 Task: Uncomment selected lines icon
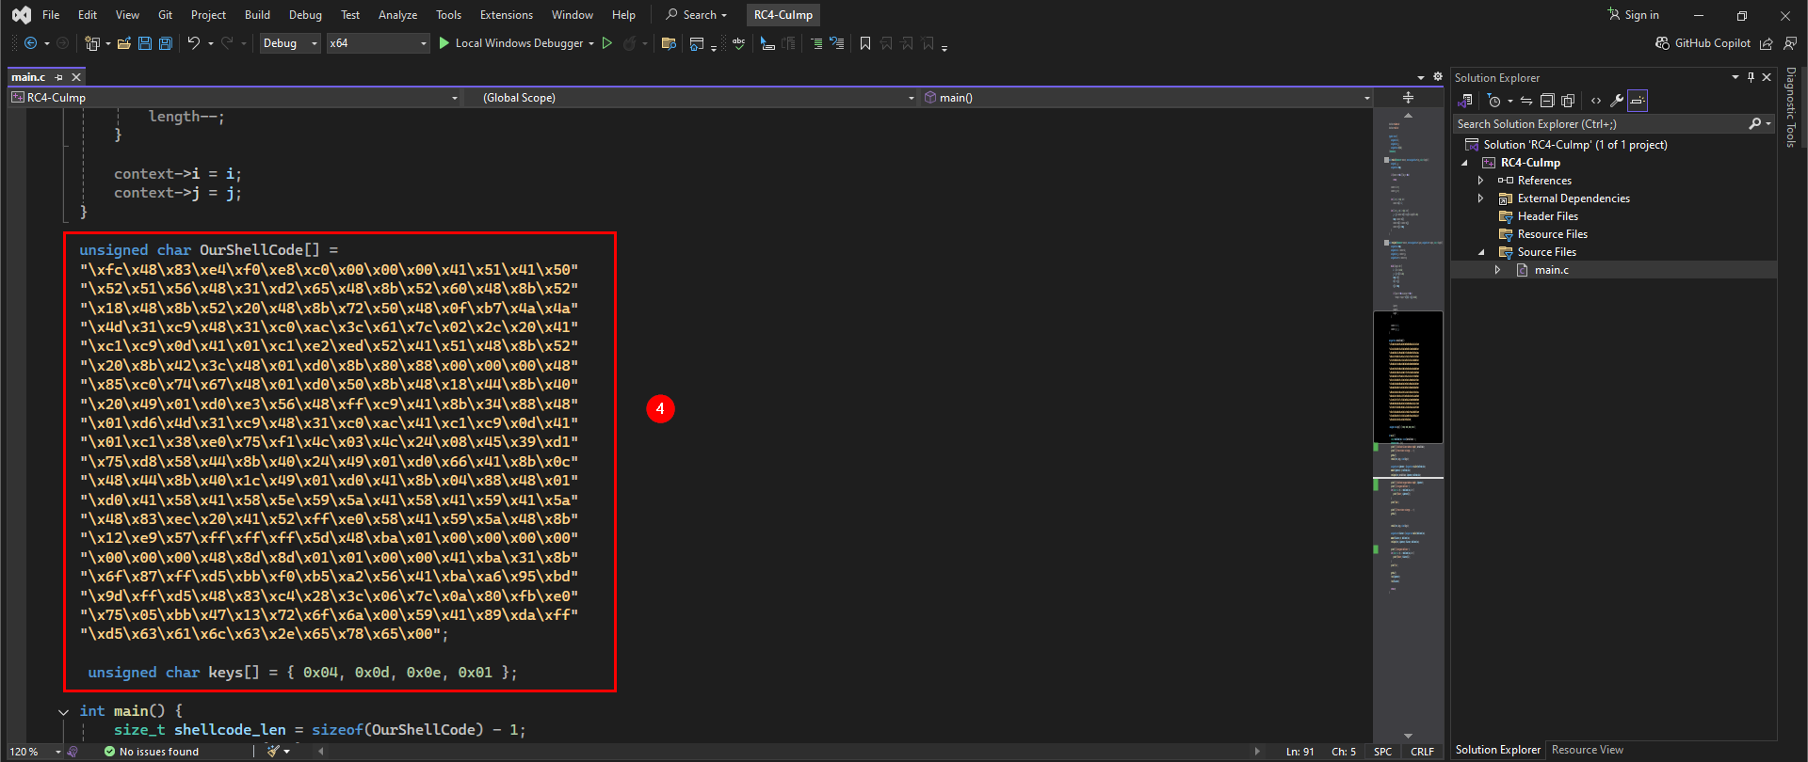pyautogui.click(x=836, y=43)
